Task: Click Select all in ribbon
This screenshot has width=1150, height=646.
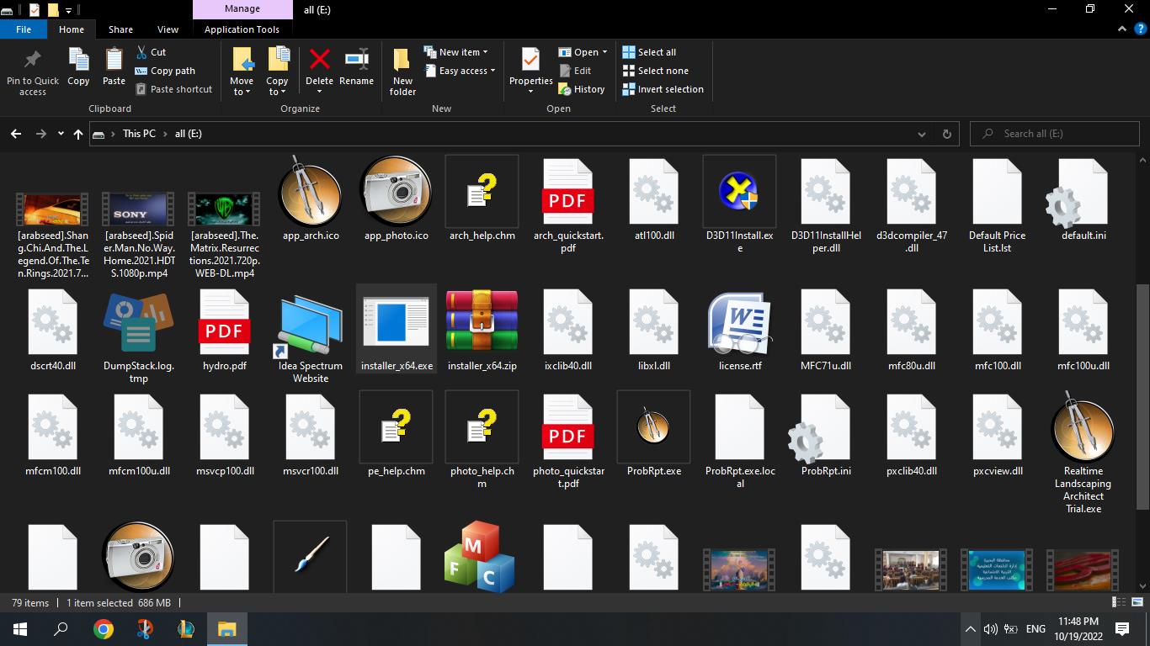Action: [649, 52]
